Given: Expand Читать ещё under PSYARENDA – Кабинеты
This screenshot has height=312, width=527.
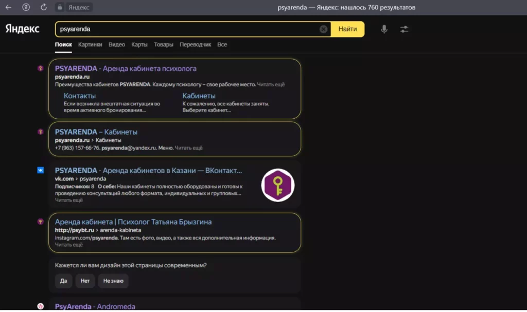Looking at the screenshot, I should point(188,148).
